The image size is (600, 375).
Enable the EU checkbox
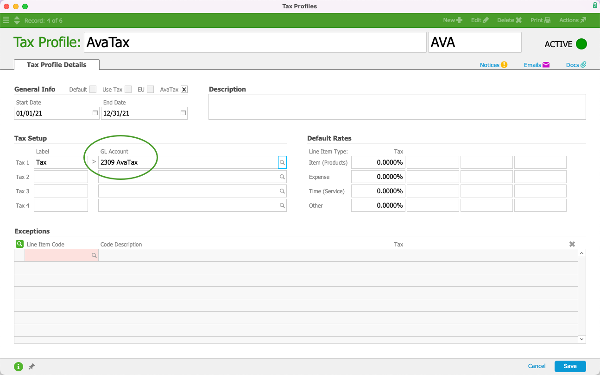click(150, 89)
